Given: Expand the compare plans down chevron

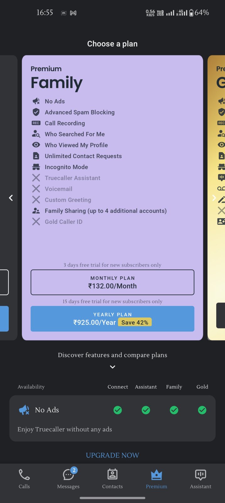Looking at the screenshot, I should click(x=112, y=367).
